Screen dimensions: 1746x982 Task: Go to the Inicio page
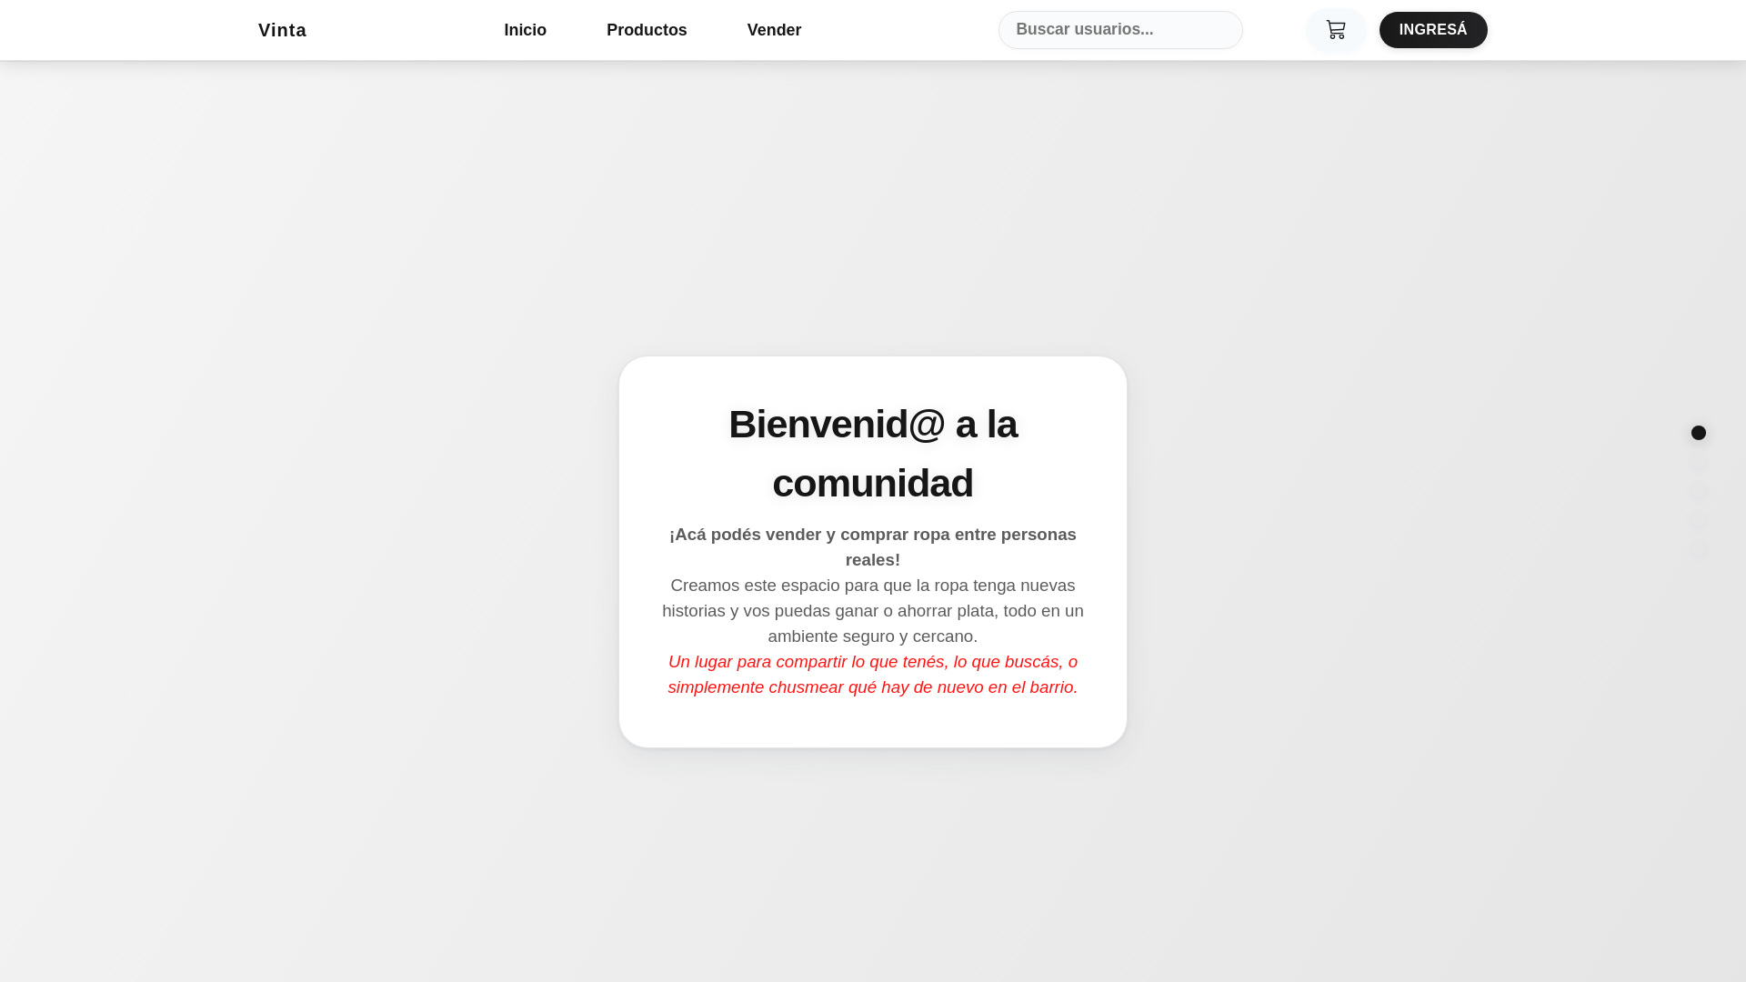point(525,30)
